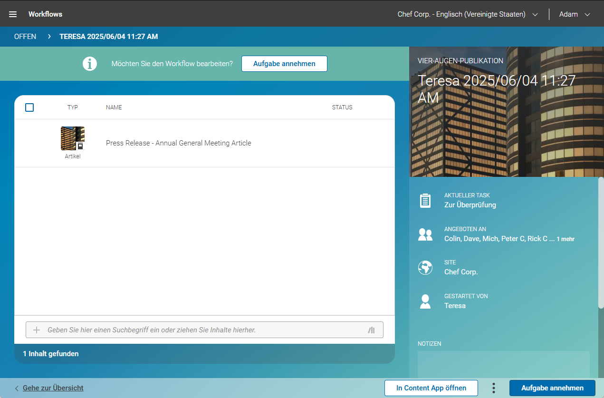Click the Artikel thumbnail of the press release

tap(72, 138)
